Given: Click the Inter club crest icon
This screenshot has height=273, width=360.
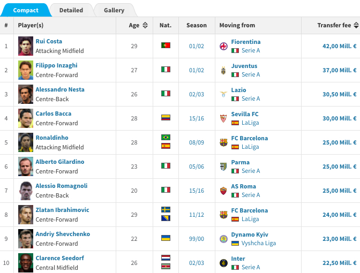Looking at the screenshot, I should click(x=223, y=263).
